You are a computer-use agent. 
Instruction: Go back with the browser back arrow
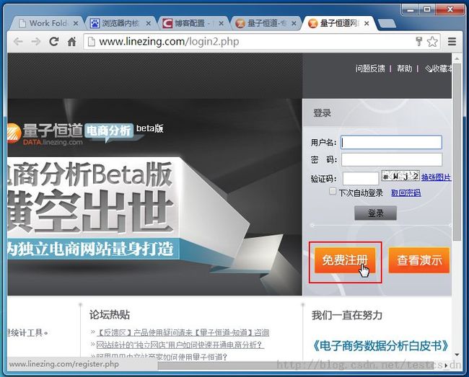point(18,42)
